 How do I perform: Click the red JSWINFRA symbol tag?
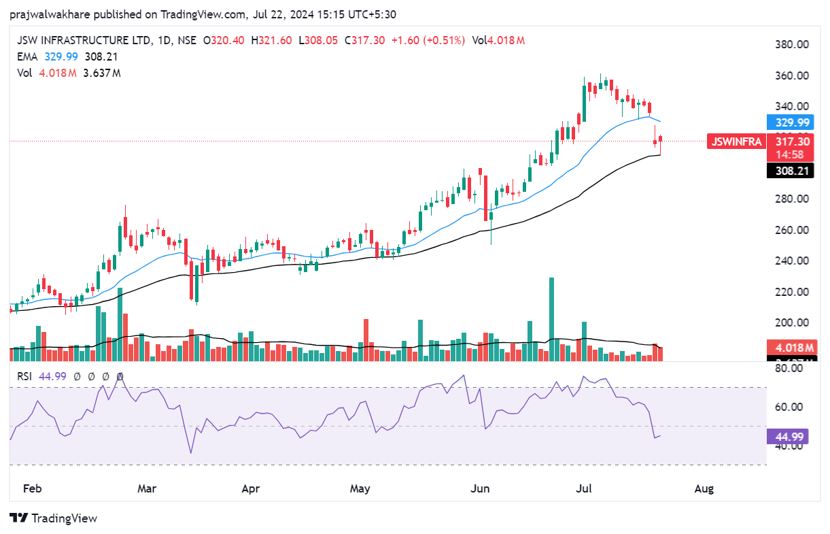pos(736,141)
